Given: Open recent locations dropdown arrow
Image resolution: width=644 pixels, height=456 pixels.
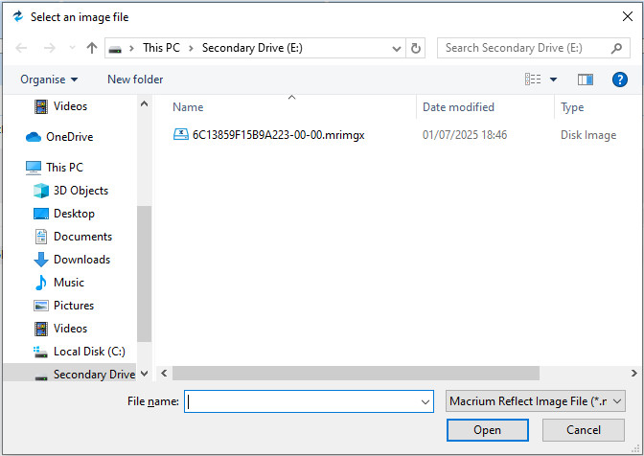Looking at the screenshot, I should [x=72, y=48].
